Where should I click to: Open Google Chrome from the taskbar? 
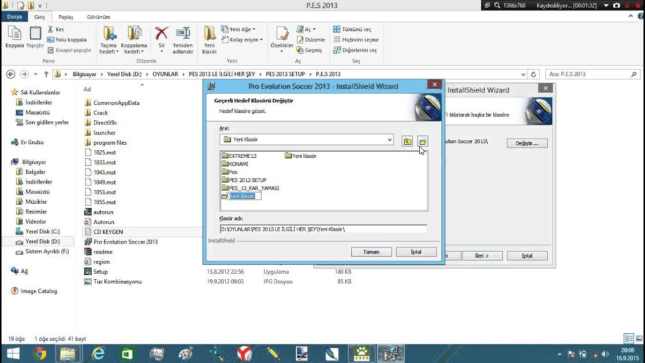tap(40, 353)
